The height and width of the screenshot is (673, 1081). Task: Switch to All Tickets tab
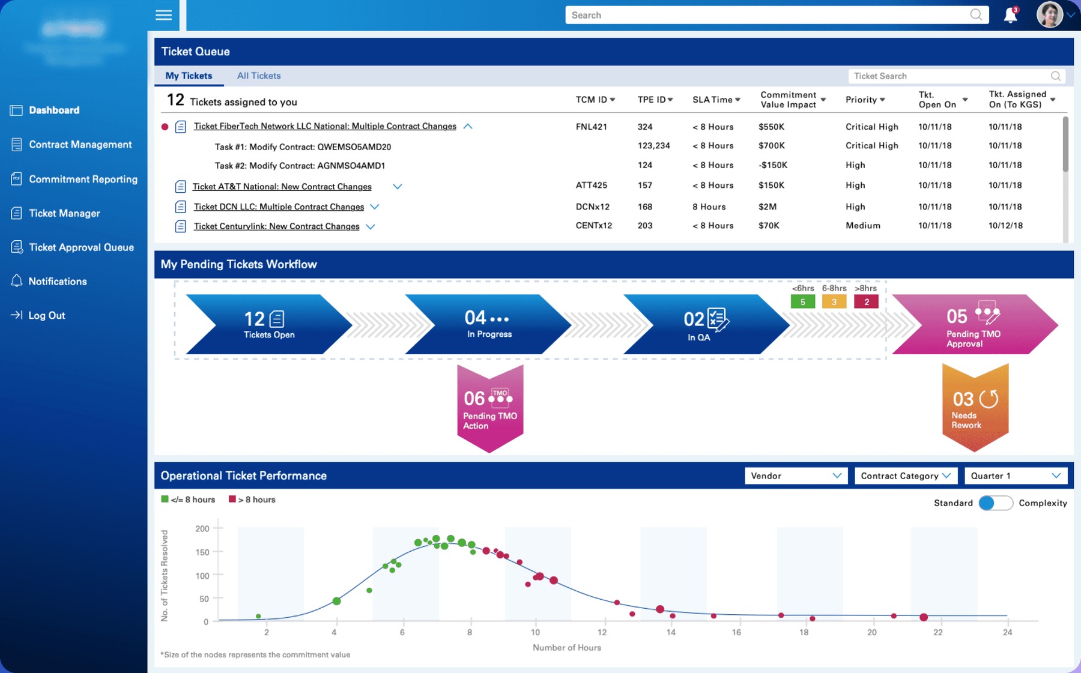(x=259, y=76)
